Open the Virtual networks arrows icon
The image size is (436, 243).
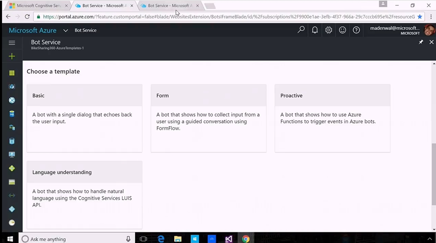point(11,195)
